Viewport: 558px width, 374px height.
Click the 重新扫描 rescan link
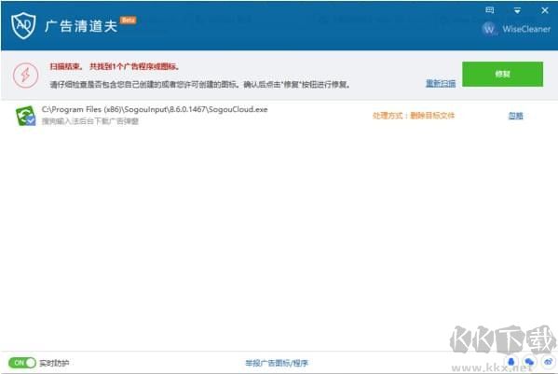pos(441,83)
